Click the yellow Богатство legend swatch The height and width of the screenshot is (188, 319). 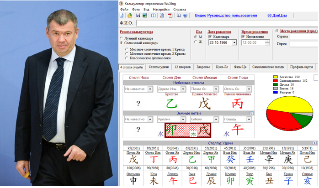tap(276, 77)
